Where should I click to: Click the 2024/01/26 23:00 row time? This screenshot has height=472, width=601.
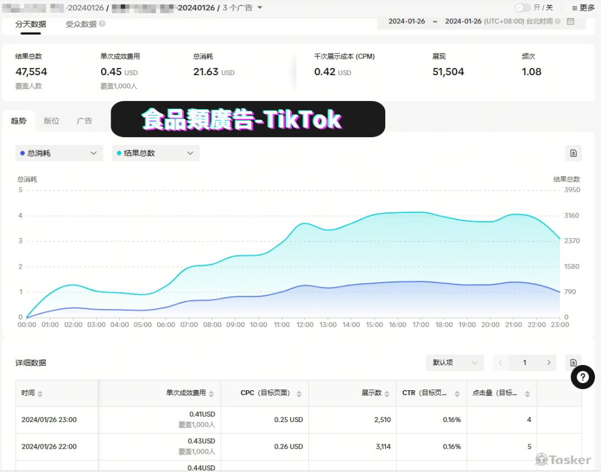(x=49, y=420)
